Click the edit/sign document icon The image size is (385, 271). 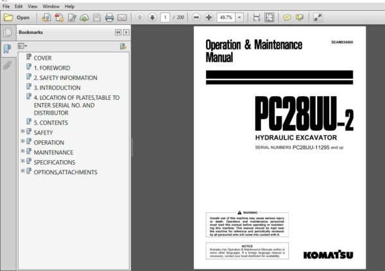72,18
